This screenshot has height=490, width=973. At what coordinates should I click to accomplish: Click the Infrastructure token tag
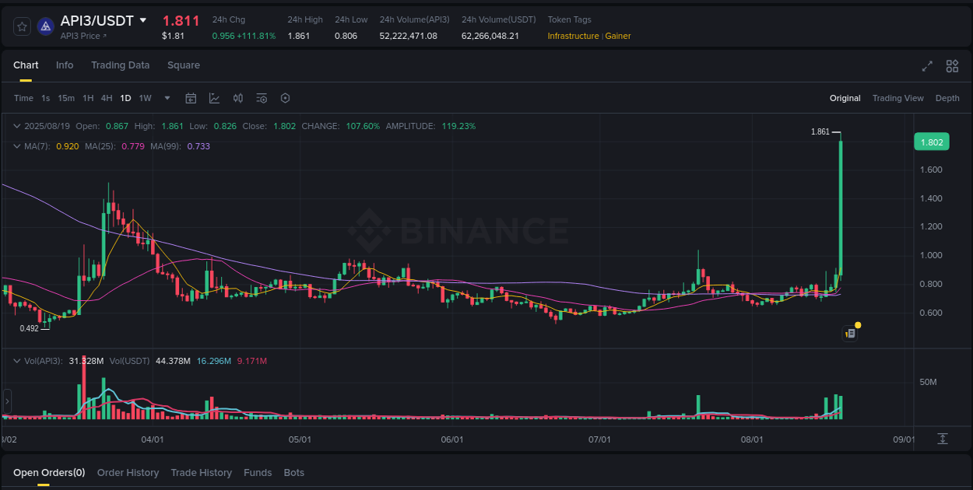(574, 36)
